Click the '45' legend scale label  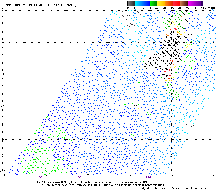(x=195, y=8)
